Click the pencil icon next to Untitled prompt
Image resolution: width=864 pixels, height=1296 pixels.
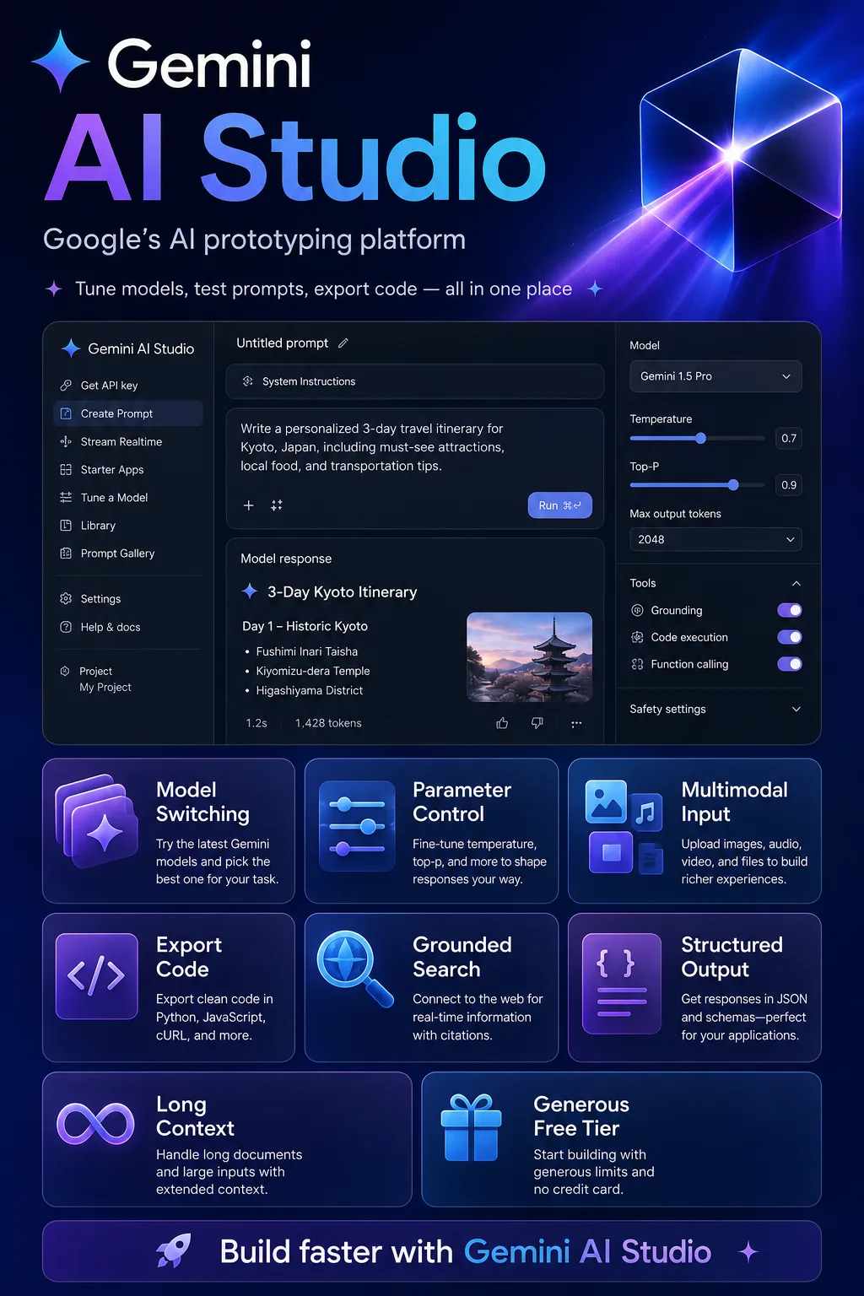point(343,343)
